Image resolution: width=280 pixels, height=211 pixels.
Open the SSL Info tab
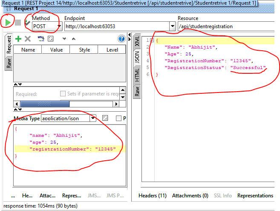[222, 196]
